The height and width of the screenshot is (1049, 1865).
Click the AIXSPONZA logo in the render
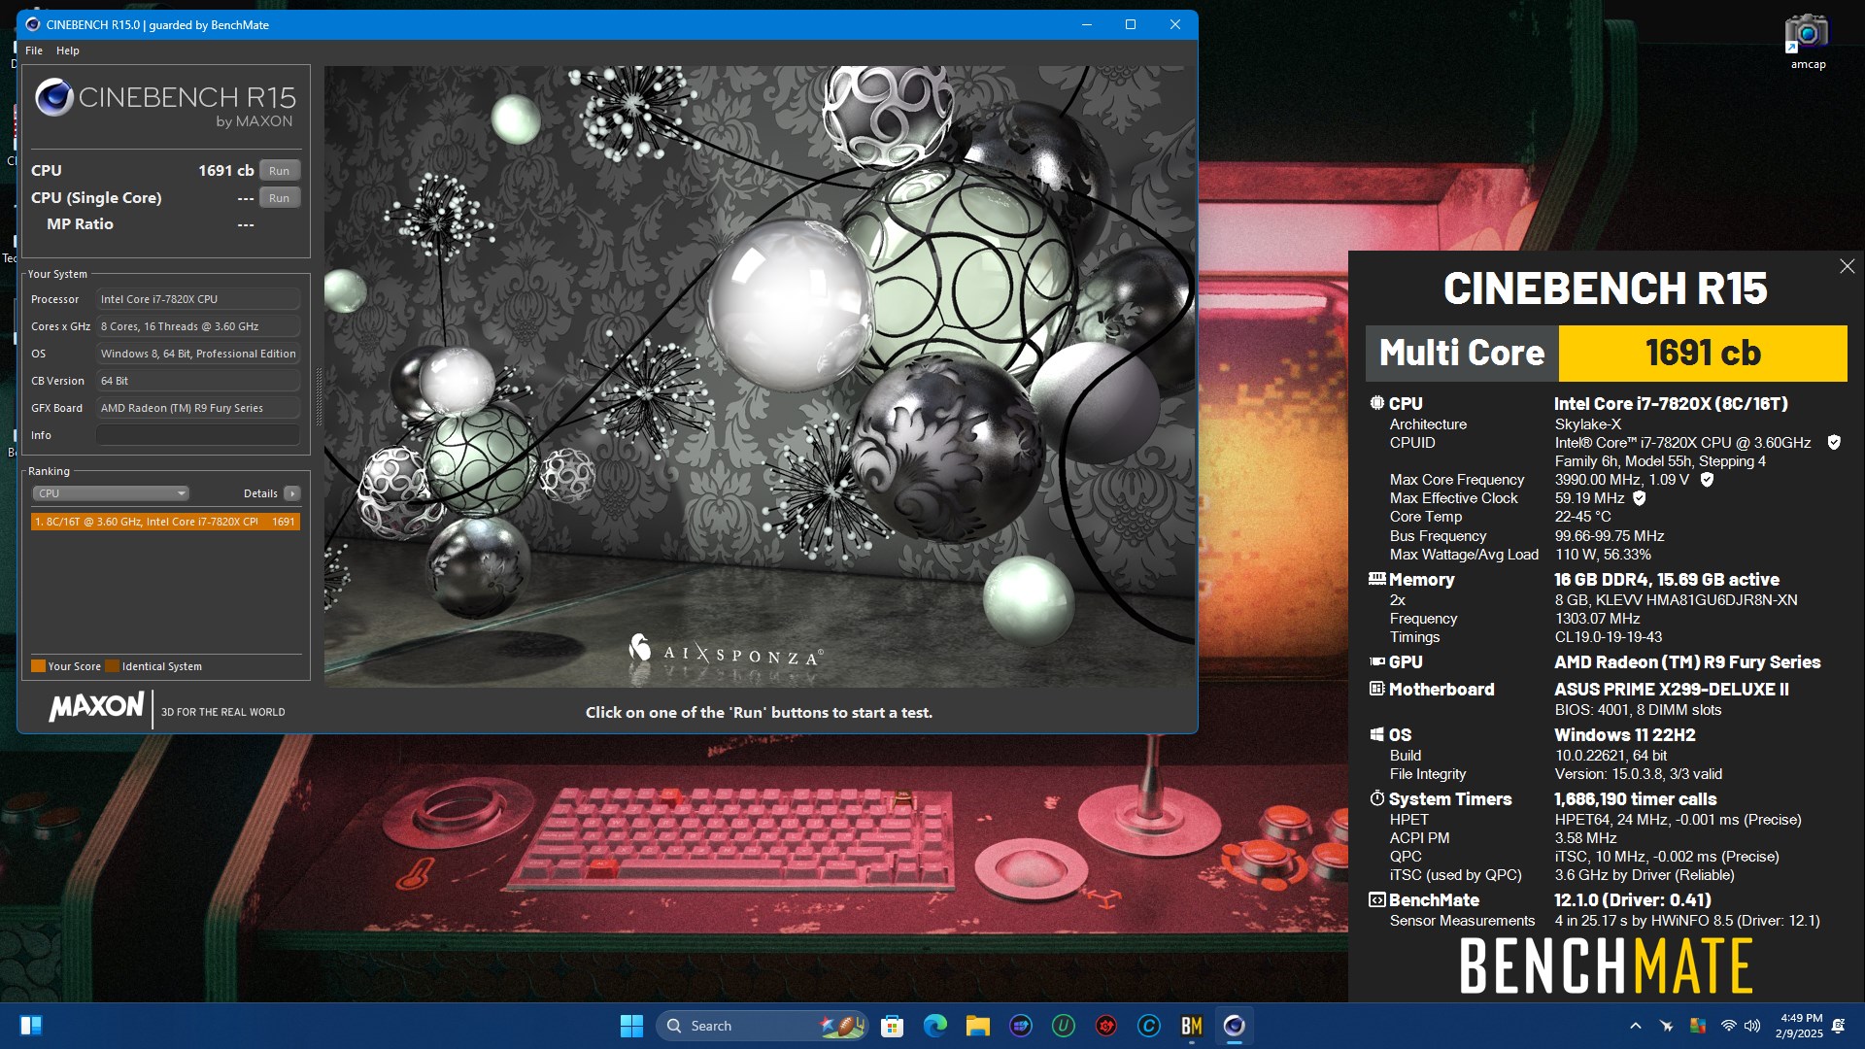point(726,651)
